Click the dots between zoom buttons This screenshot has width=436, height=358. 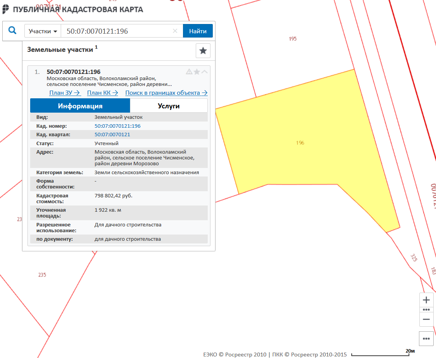point(426,310)
